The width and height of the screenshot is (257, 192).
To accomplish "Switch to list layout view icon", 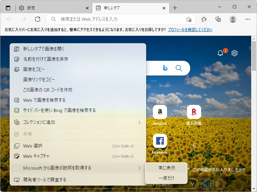I will 218,184.
